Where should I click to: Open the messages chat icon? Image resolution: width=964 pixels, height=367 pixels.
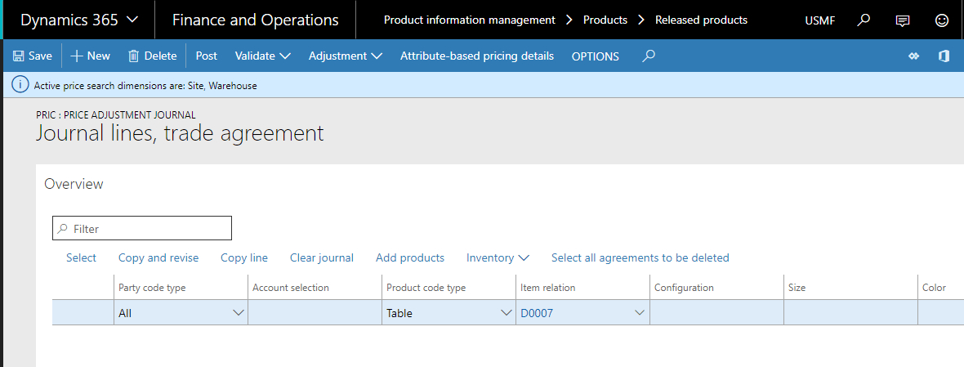click(x=903, y=20)
